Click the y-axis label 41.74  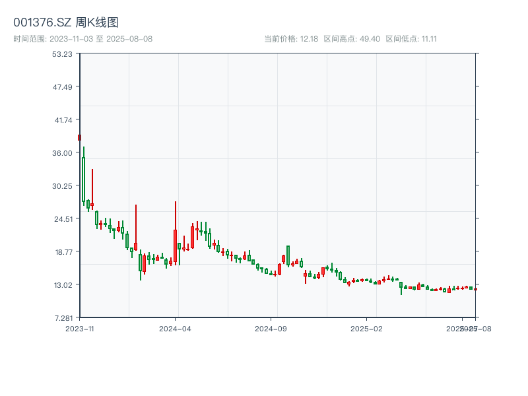[x=63, y=120]
